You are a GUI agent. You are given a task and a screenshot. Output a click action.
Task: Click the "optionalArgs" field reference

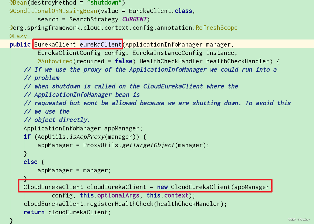tap(118, 196)
